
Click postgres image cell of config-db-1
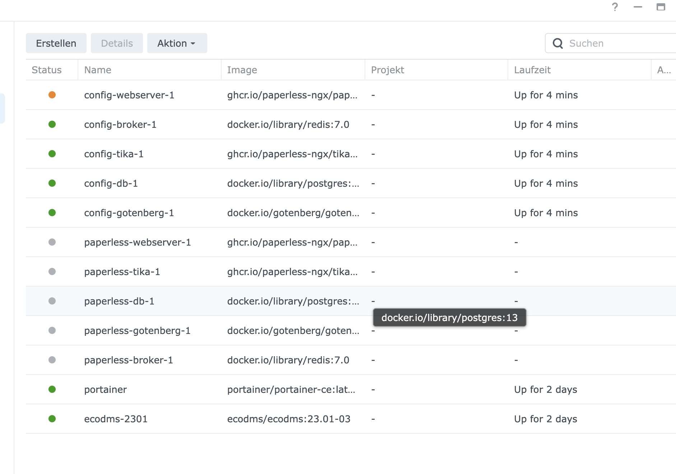pyautogui.click(x=293, y=183)
